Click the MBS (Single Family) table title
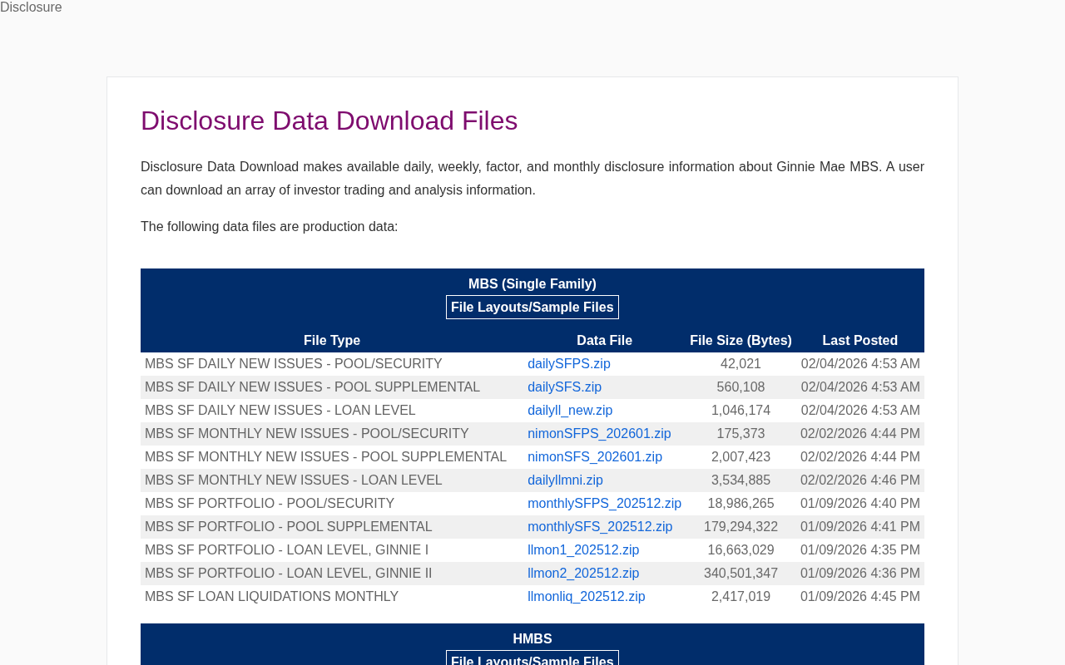 coord(532,284)
